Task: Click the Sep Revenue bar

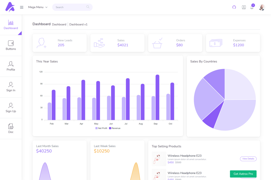Action: [157, 97]
